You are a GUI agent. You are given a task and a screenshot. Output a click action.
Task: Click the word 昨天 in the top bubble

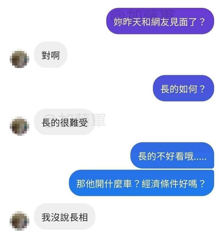click(127, 22)
